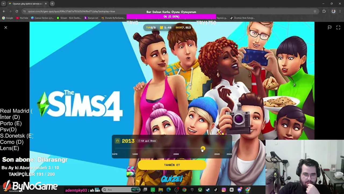
Task: Open the Chrome three-dot menu
Action: click(340, 11)
